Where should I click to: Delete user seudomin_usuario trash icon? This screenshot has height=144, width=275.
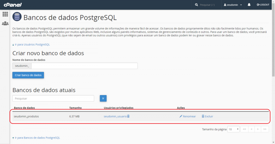tap(128, 116)
